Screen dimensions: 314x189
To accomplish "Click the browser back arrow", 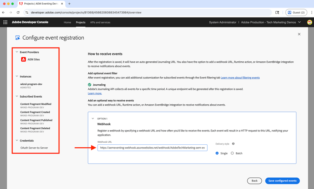I will [x=3, y=13].
